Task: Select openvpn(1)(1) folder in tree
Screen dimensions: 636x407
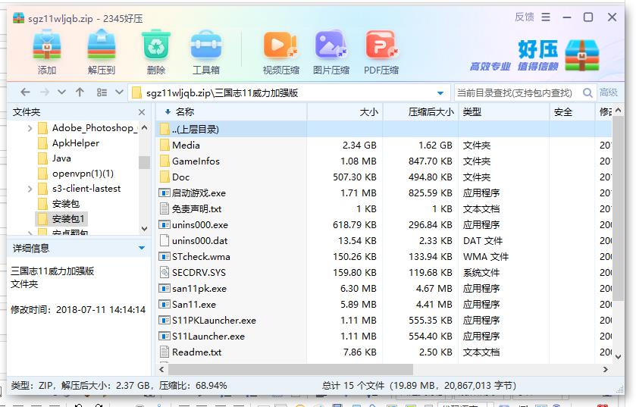Action: [x=83, y=174]
